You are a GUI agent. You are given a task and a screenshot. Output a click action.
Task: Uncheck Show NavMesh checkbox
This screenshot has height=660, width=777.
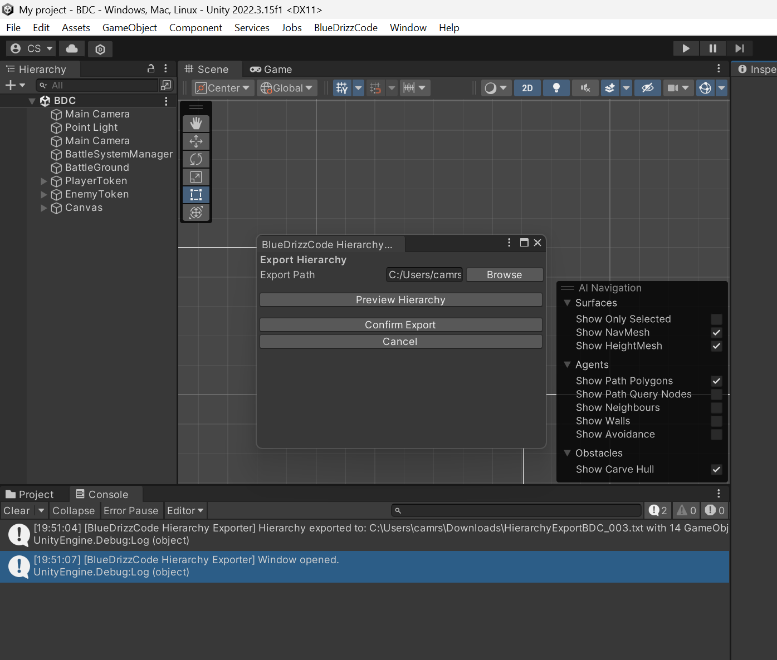tap(717, 333)
